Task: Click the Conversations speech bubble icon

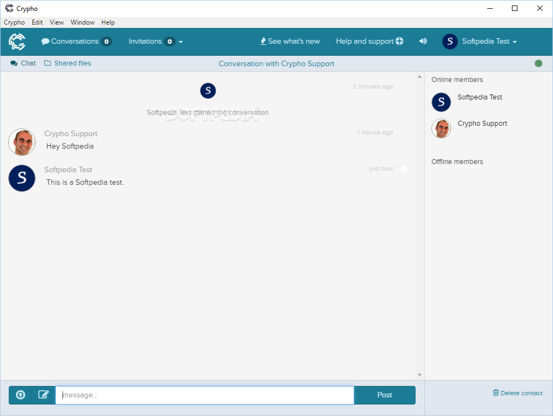Action: (45, 42)
